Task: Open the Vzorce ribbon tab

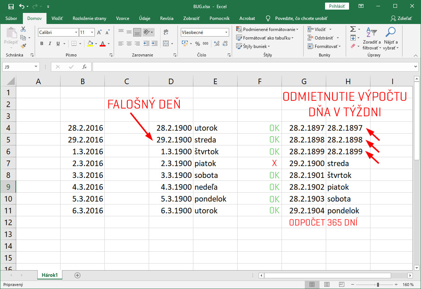Action: coord(122,18)
